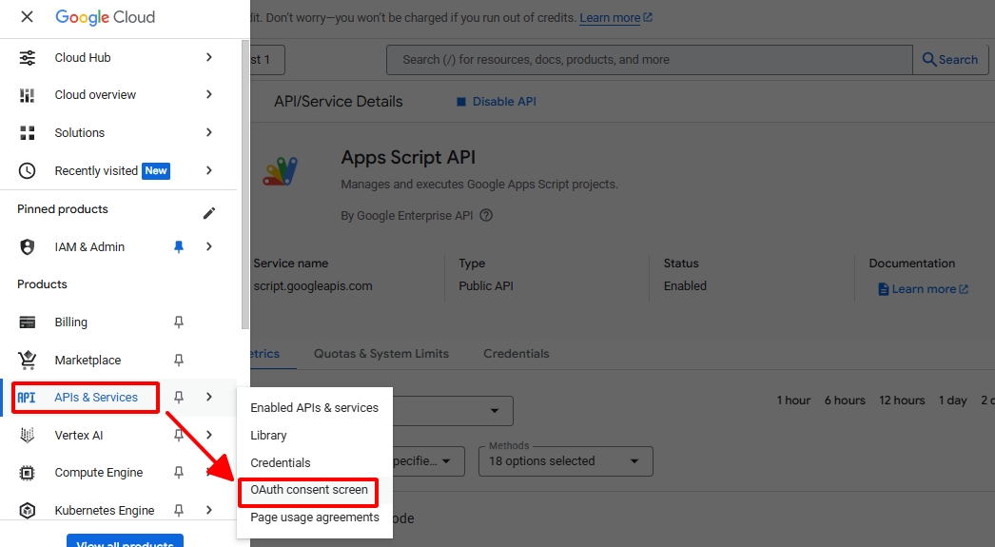Expand the Vertex AI submenu chevron
Image resolution: width=995 pixels, height=547 pixels.
(208, 435)
